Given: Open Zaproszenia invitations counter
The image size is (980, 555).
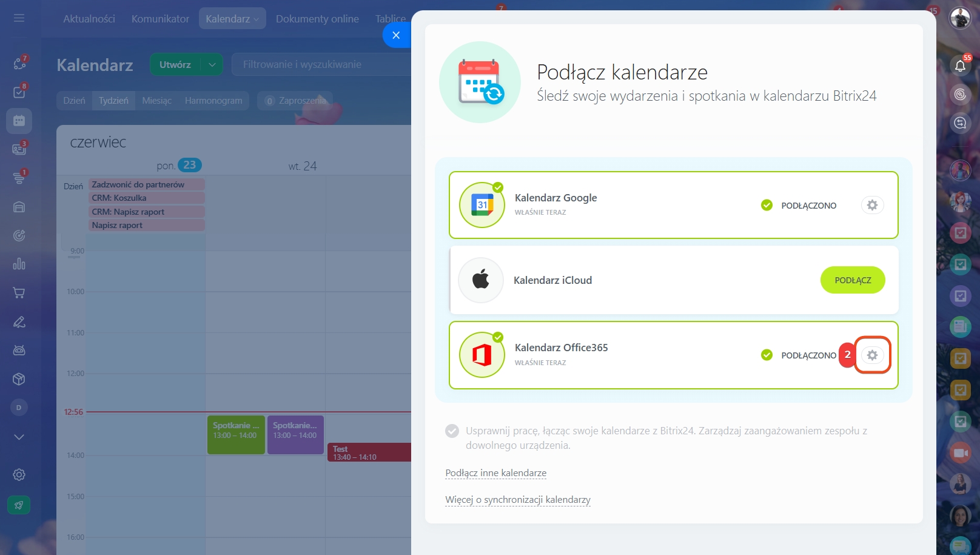Looking at the screenshot, I should (295, 101).
